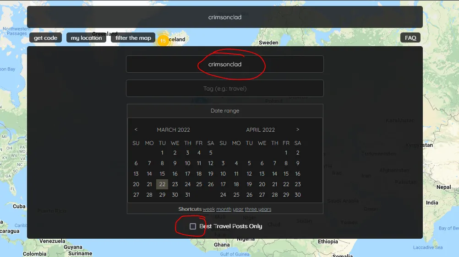This screenshot has height=257, width=459.
Task: Pick March 1 in the calendar
Action: (162, 153)
